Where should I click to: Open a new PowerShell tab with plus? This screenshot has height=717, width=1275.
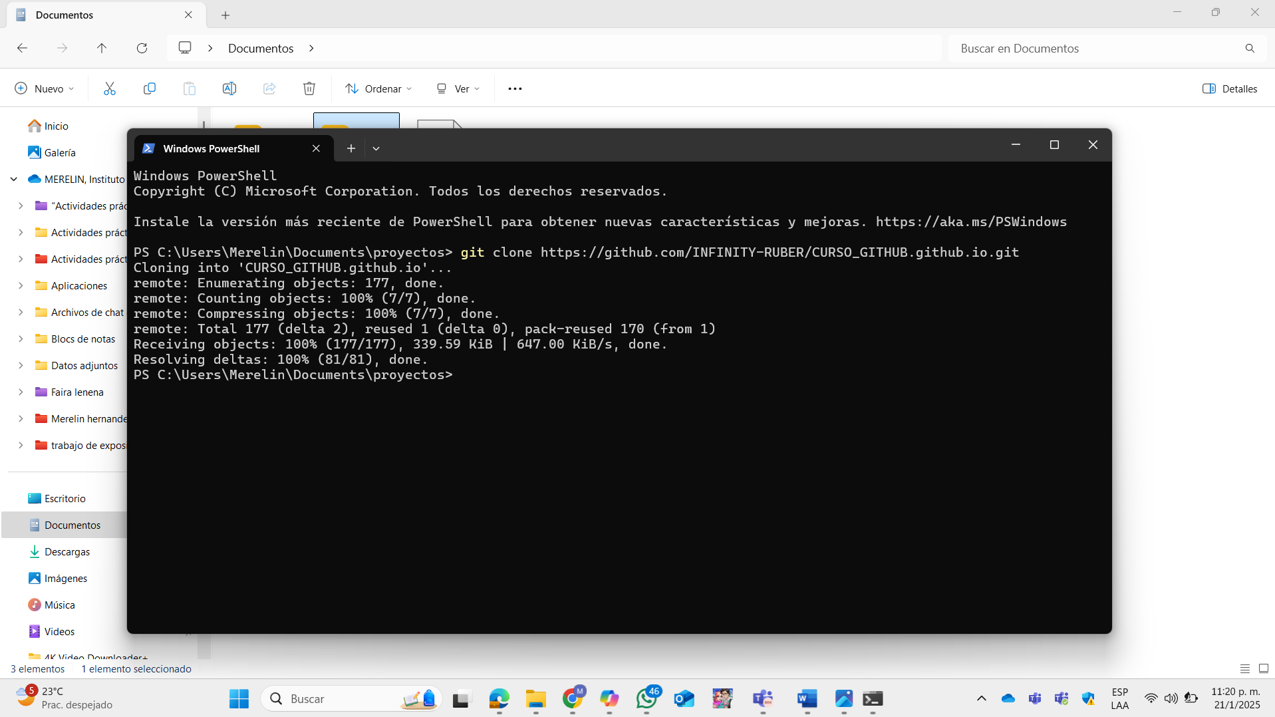coord(351,148)
